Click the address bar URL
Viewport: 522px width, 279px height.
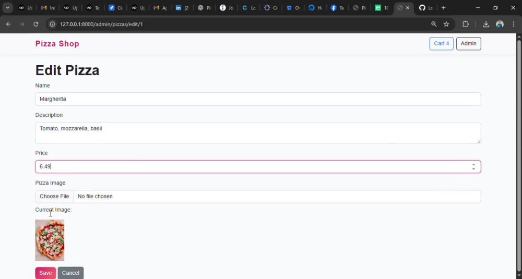pyautogui.click(x=101, y=25)
